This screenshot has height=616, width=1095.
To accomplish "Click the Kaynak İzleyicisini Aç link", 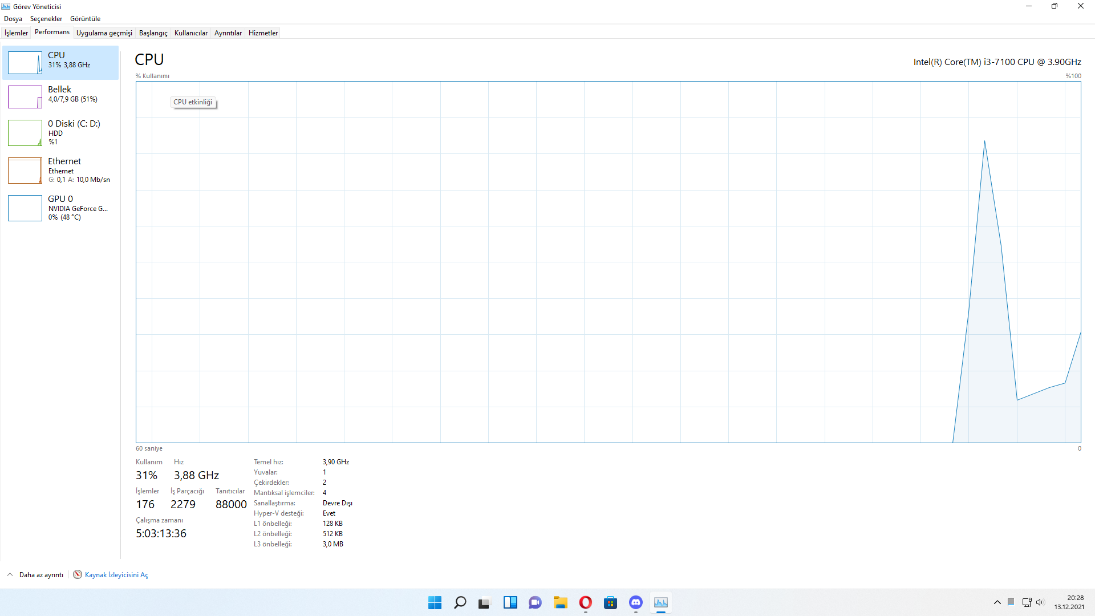I will 116,575.
